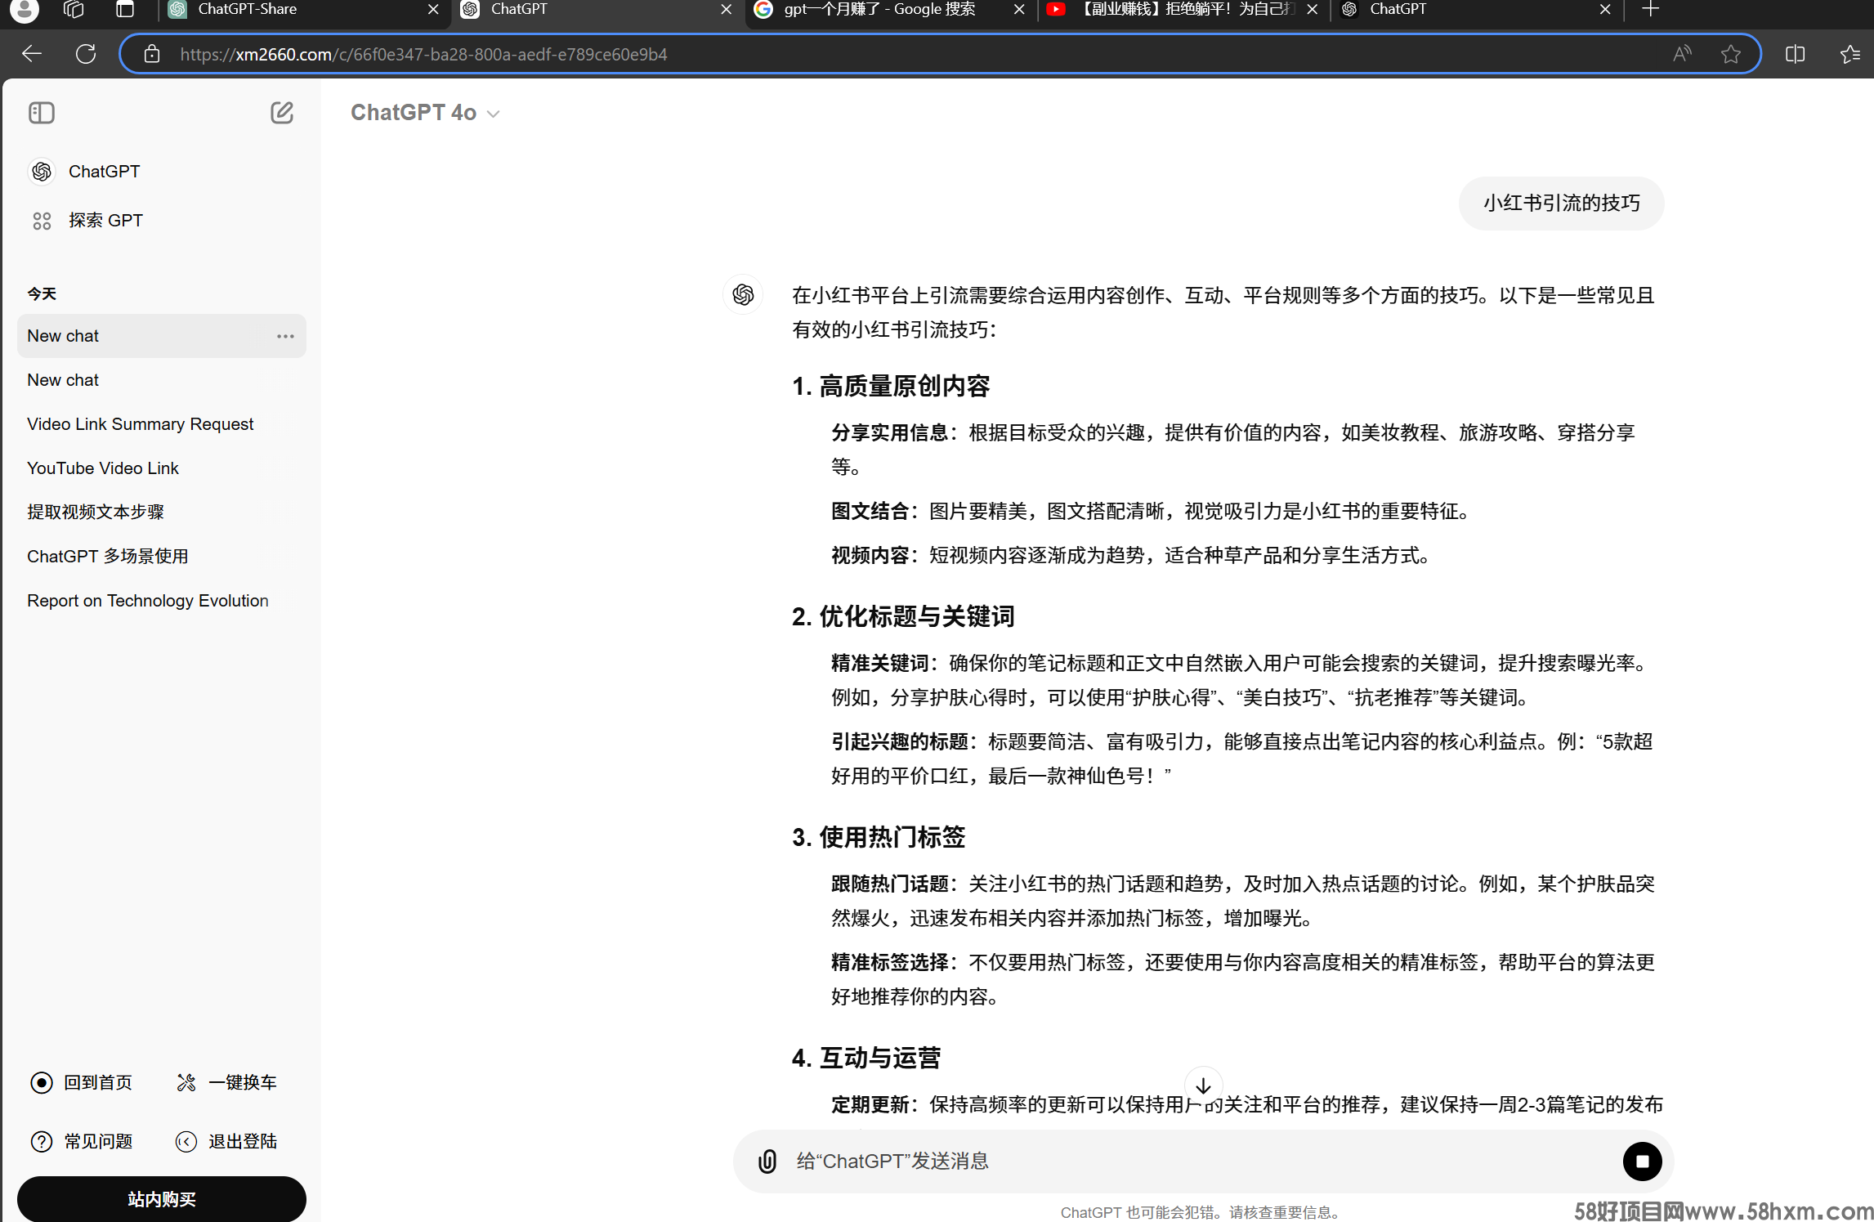The image size is (1874, 1222).
Task: Click the question mark icon before 常见问题
Action: tap(42, 1141)
